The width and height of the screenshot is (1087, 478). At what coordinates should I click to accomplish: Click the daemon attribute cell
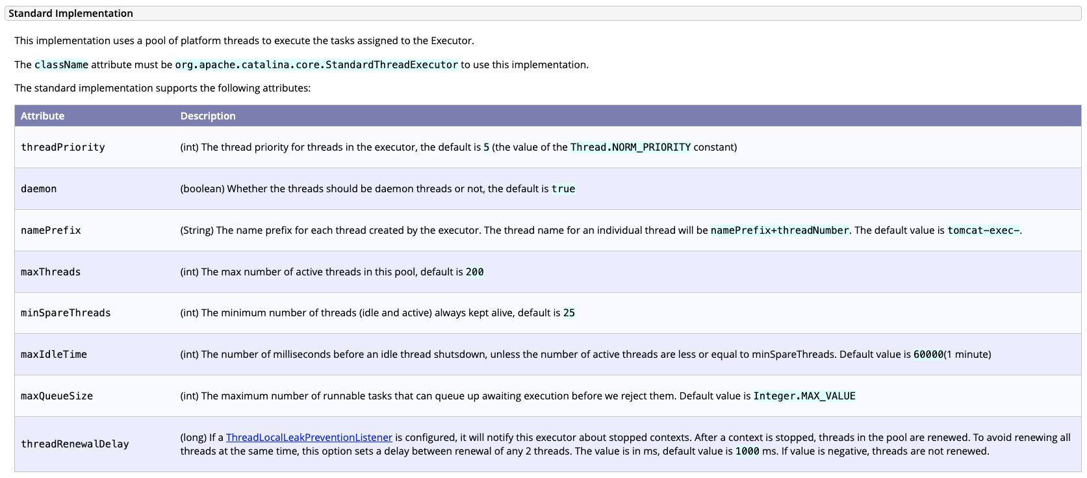coord(38,189)
